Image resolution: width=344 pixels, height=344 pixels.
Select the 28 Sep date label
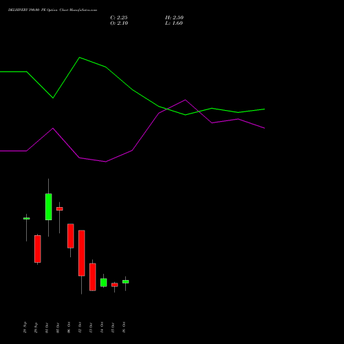(x=25, y=327)
